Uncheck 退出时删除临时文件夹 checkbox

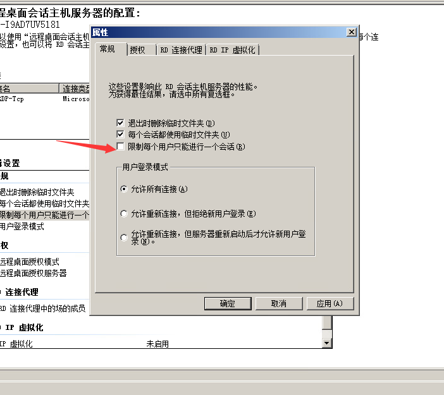click(120, 123)
